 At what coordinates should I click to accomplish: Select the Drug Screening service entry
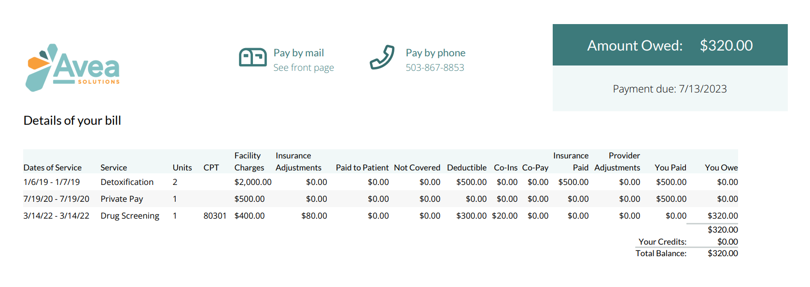pyautogui.click(x=130, y=216)
